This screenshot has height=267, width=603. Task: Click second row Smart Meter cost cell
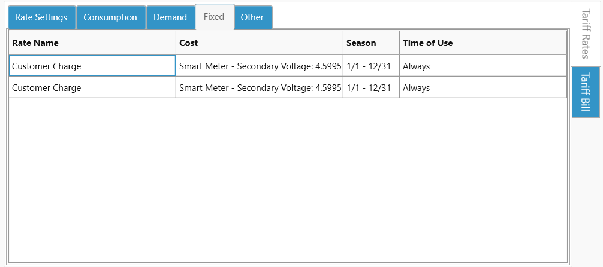(x=259, y=88)
